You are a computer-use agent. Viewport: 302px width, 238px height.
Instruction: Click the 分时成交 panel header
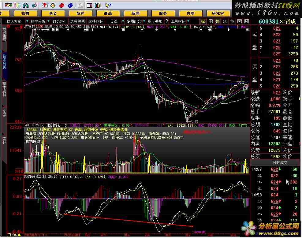coord(276,163)
